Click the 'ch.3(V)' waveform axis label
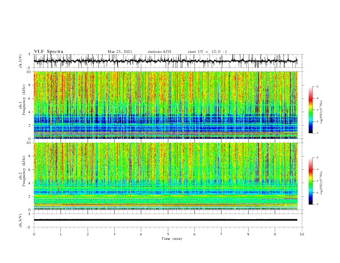The width and height of the screenshot is (340, 263). tap(21, 220)
